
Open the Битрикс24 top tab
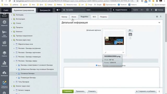point(45,10)
